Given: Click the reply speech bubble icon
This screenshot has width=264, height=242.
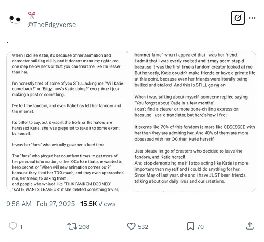Looking at the screenshot, I should [13, 226].
